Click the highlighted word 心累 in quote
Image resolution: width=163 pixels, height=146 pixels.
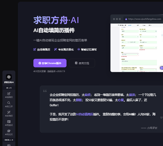121,100
